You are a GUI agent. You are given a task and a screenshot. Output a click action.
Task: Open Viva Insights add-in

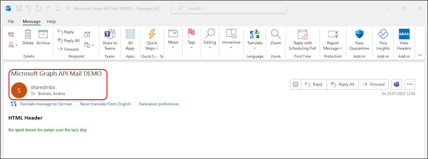coord(383,40)
